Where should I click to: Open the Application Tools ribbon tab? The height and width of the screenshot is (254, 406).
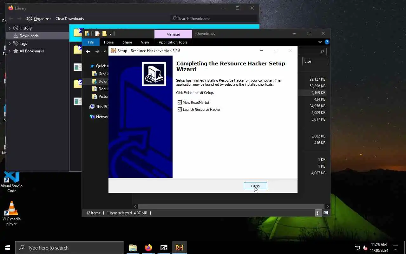click(173, 42)
